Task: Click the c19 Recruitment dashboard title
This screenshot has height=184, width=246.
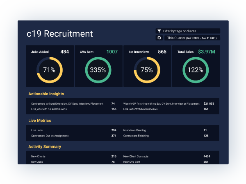Action: click(x=60, y=34)
